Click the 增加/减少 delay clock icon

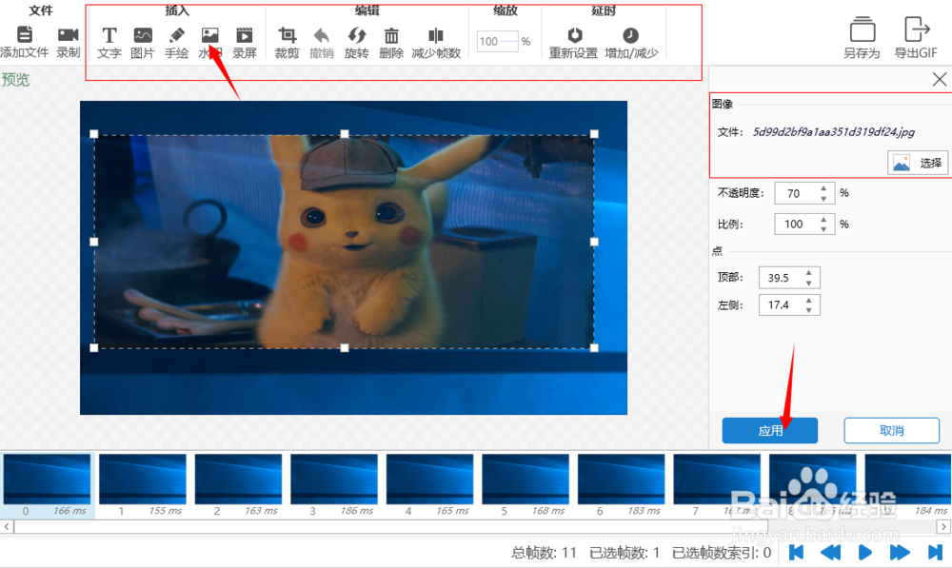tap(631, 35)
